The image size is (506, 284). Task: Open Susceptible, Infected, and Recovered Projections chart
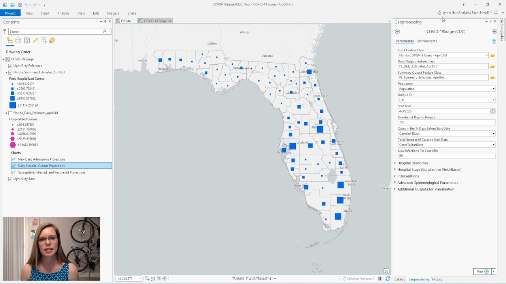(x=51, y=172)
